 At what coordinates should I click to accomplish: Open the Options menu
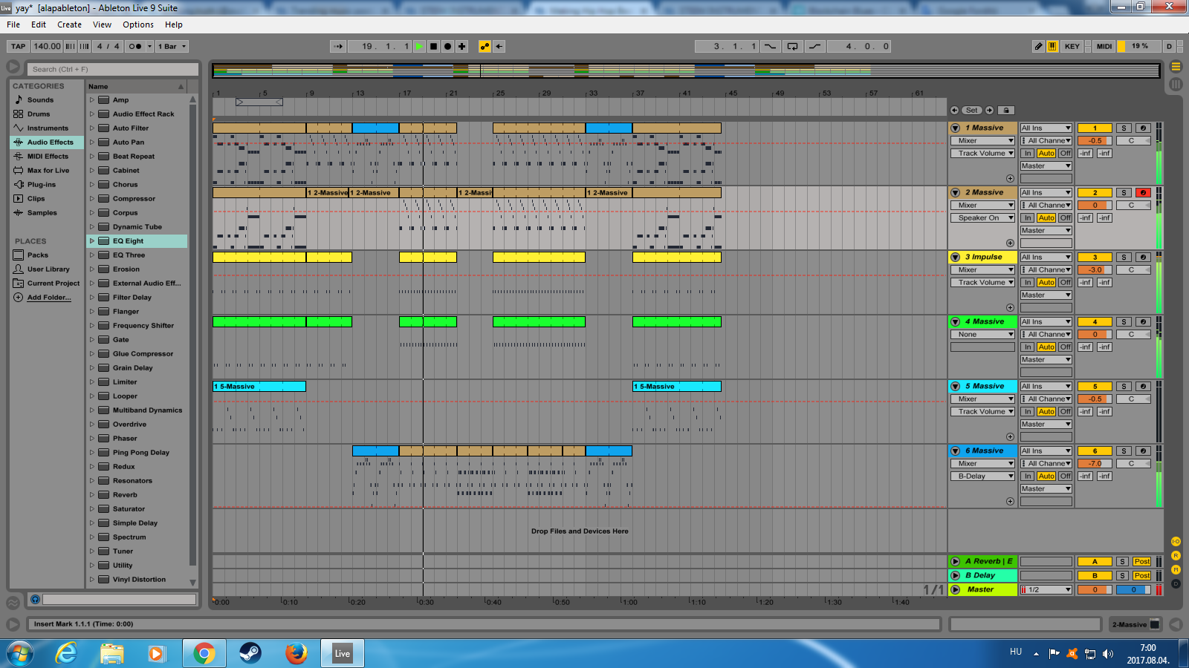click(x=138, y=24)
